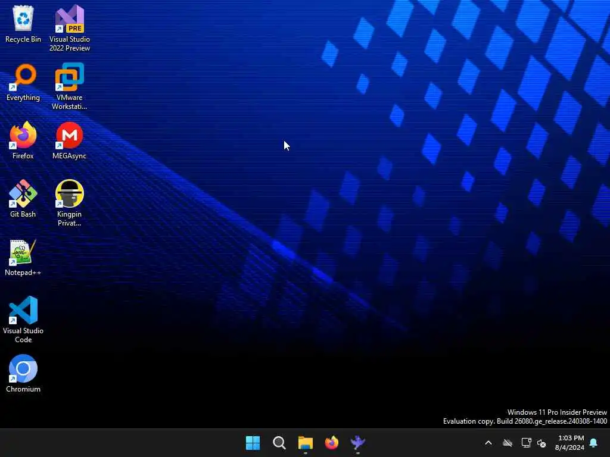Select the VMware Workstation shortcut

coord(70,86)
